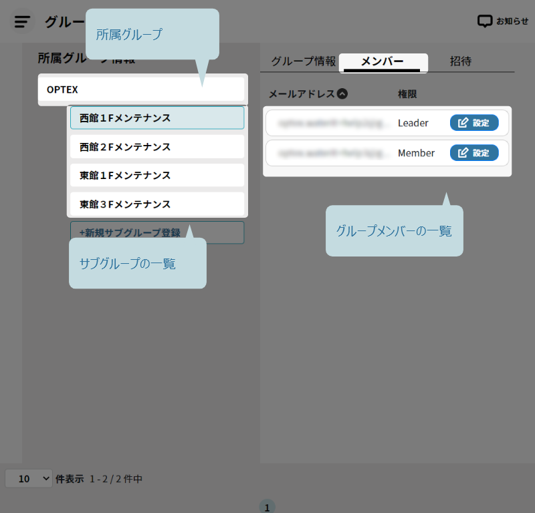Viewport: 535px width, 513px height.
Task: Select 西館2Fメンテナンス subgroup
Action: click(x=157, y=147)
